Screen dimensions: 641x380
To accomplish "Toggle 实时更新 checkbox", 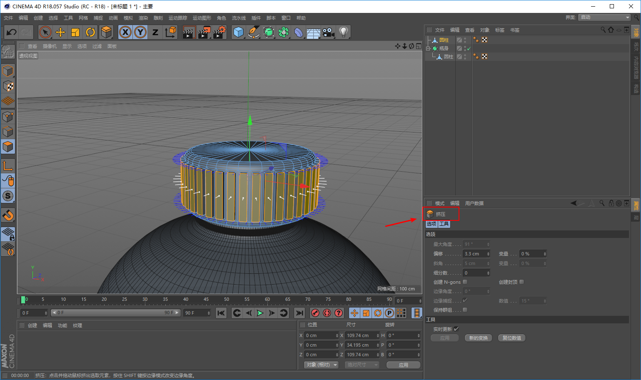I will click(x=456, y=329).
